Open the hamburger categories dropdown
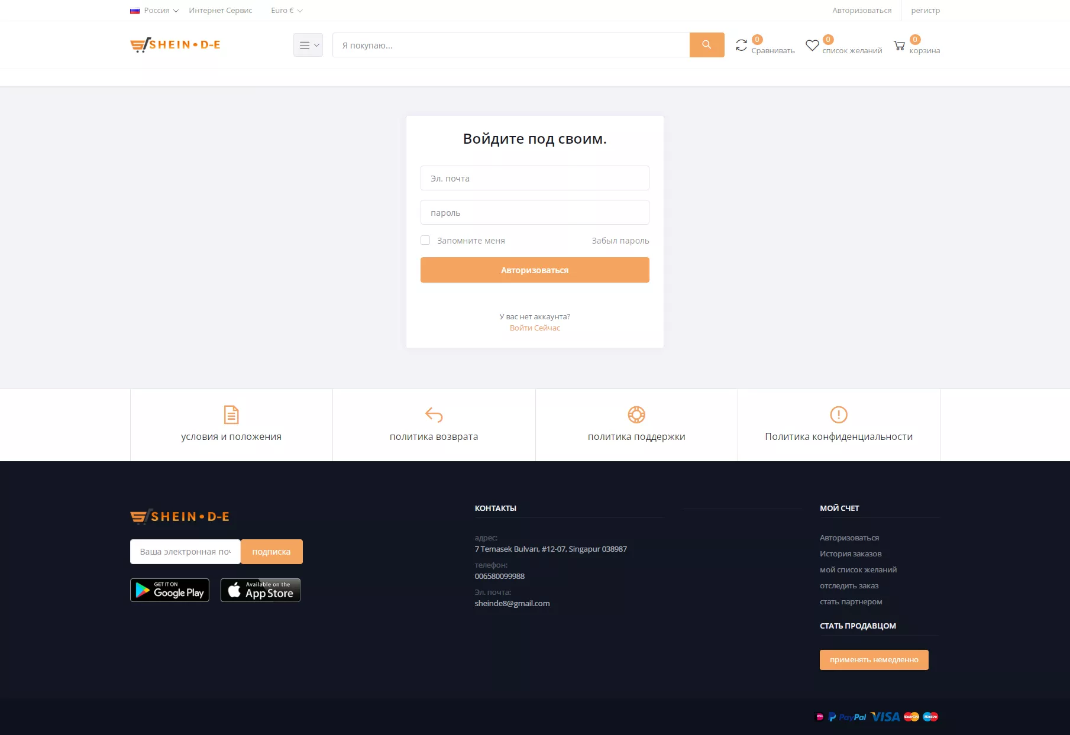 [308, 45]
